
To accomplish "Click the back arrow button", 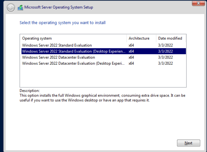I will (11, 8).
